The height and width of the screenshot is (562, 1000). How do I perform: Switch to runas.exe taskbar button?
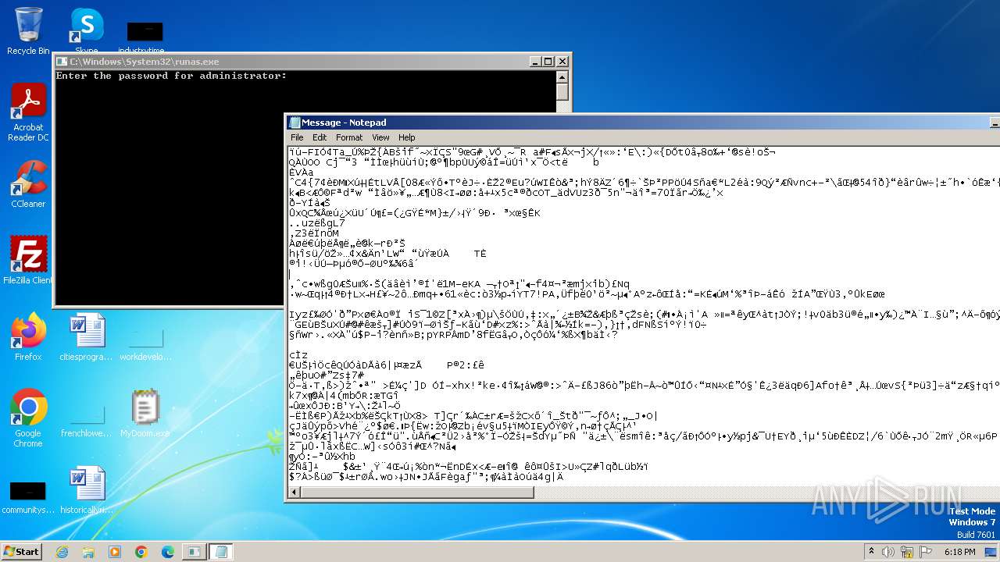[193, 552]
